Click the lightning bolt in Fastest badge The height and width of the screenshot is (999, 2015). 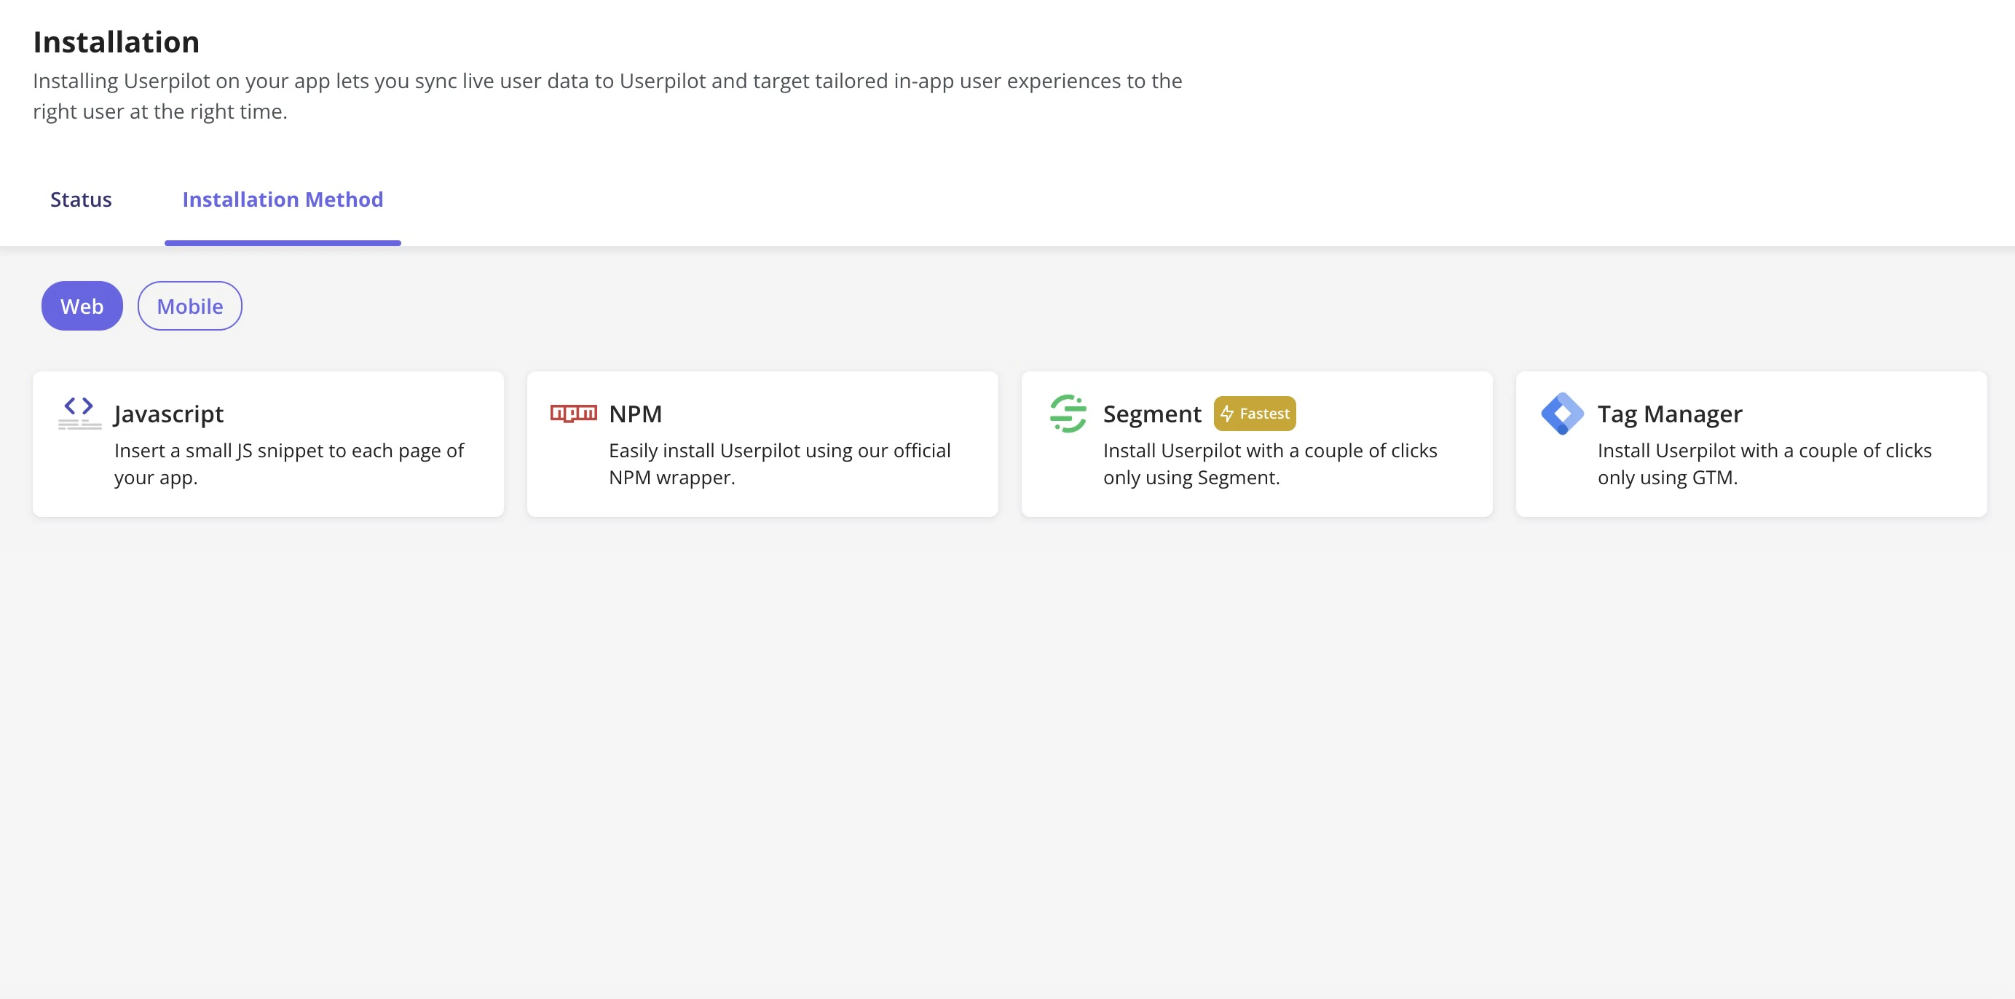(1226, 413)
